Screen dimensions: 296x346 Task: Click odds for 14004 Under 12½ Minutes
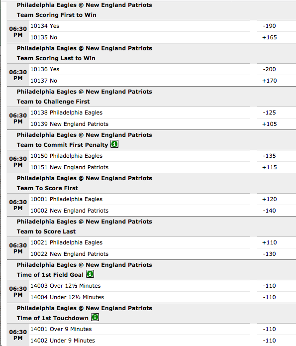tap(269, 297)
